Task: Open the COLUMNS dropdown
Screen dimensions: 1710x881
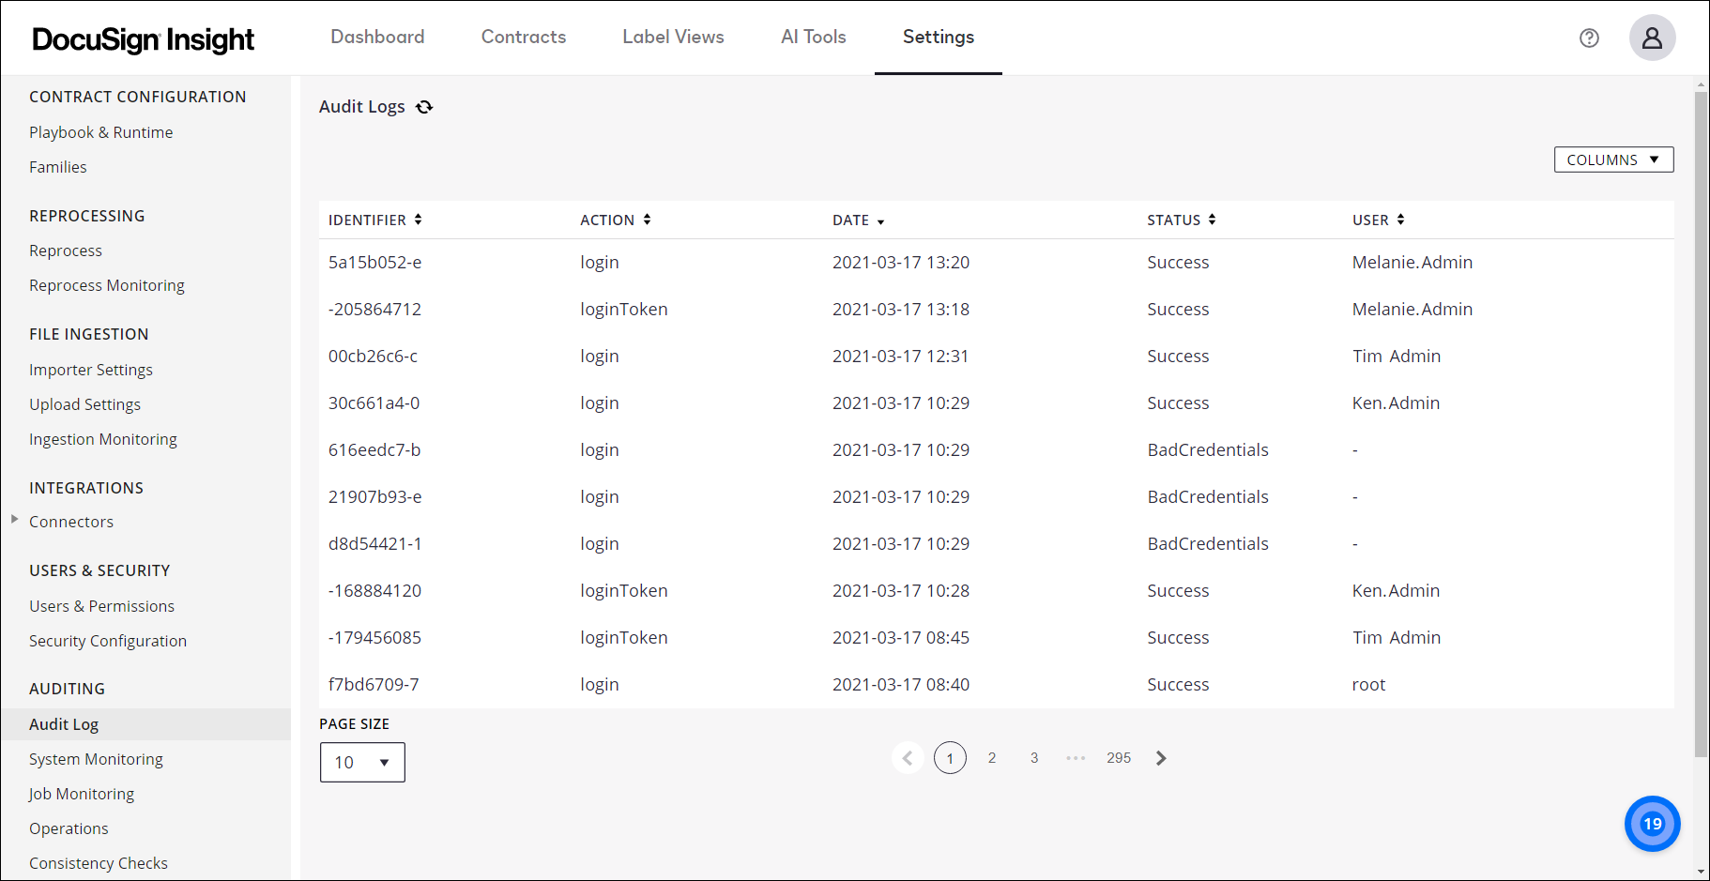Action: [1613, 159]
